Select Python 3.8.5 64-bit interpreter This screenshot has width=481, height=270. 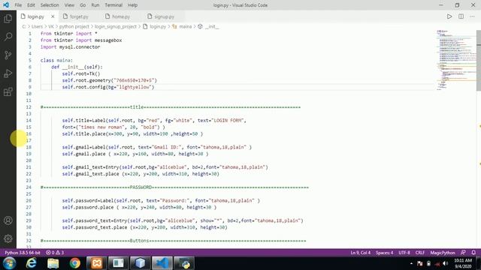[23, 253]
